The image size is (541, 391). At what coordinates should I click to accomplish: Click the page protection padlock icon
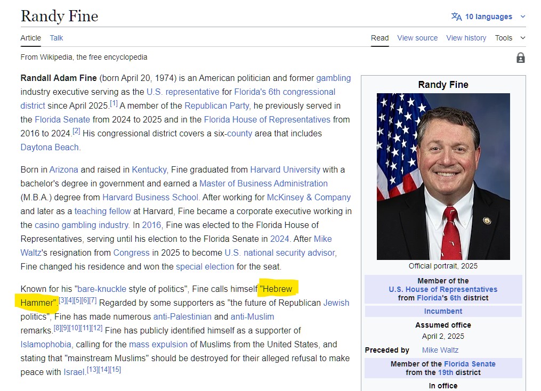pos(520,58)
